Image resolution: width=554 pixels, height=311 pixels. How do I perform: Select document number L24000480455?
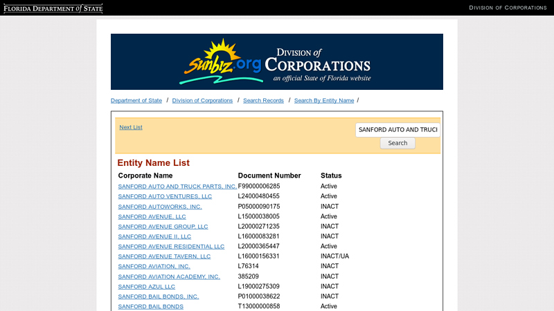point(258,196)
